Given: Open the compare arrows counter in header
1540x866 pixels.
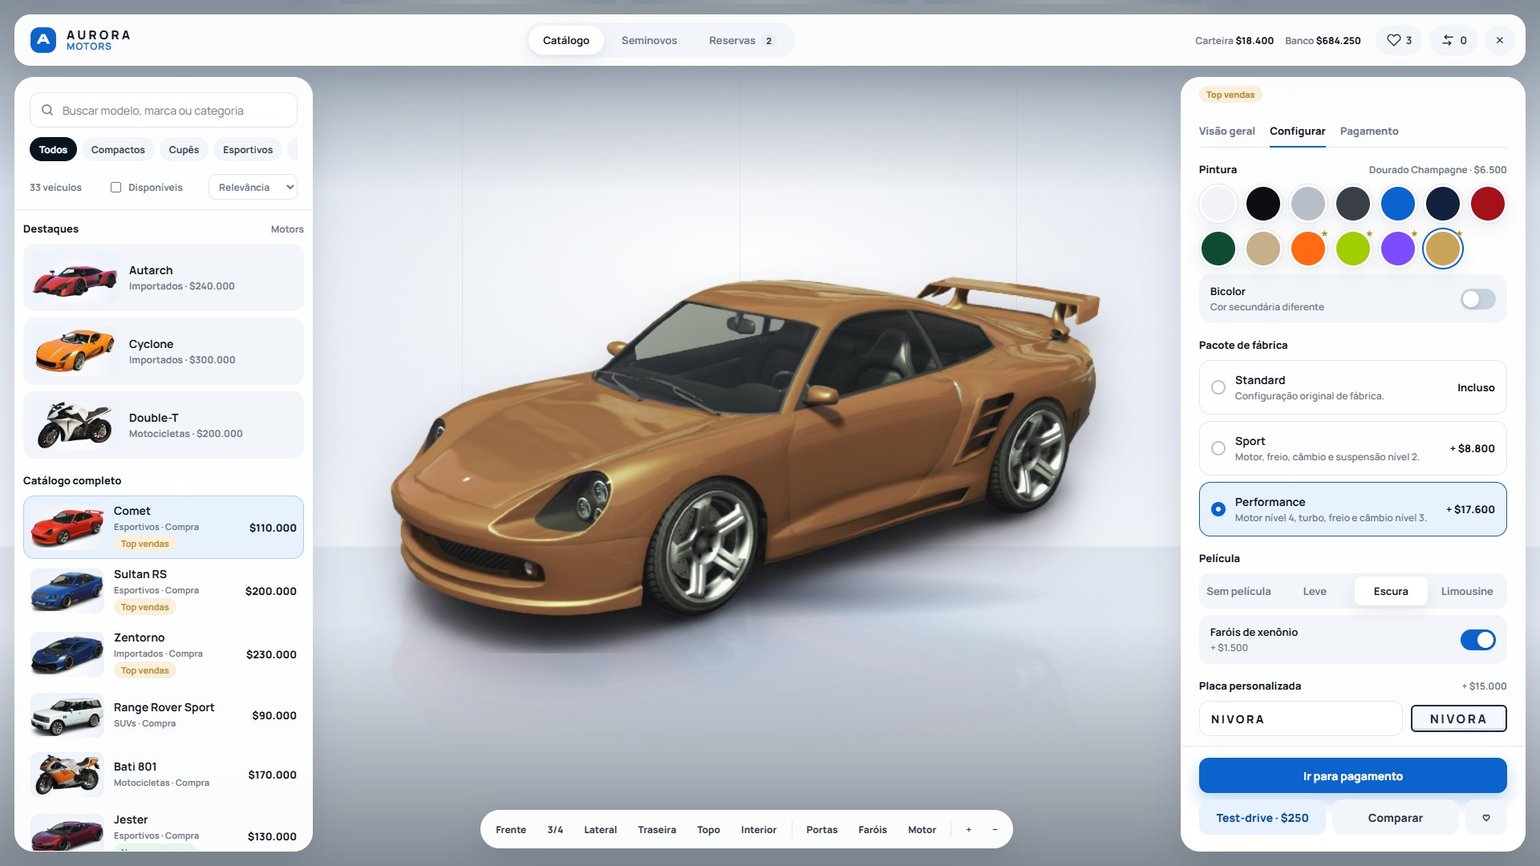Looking at the screenshot, I should coord(1454,40).
